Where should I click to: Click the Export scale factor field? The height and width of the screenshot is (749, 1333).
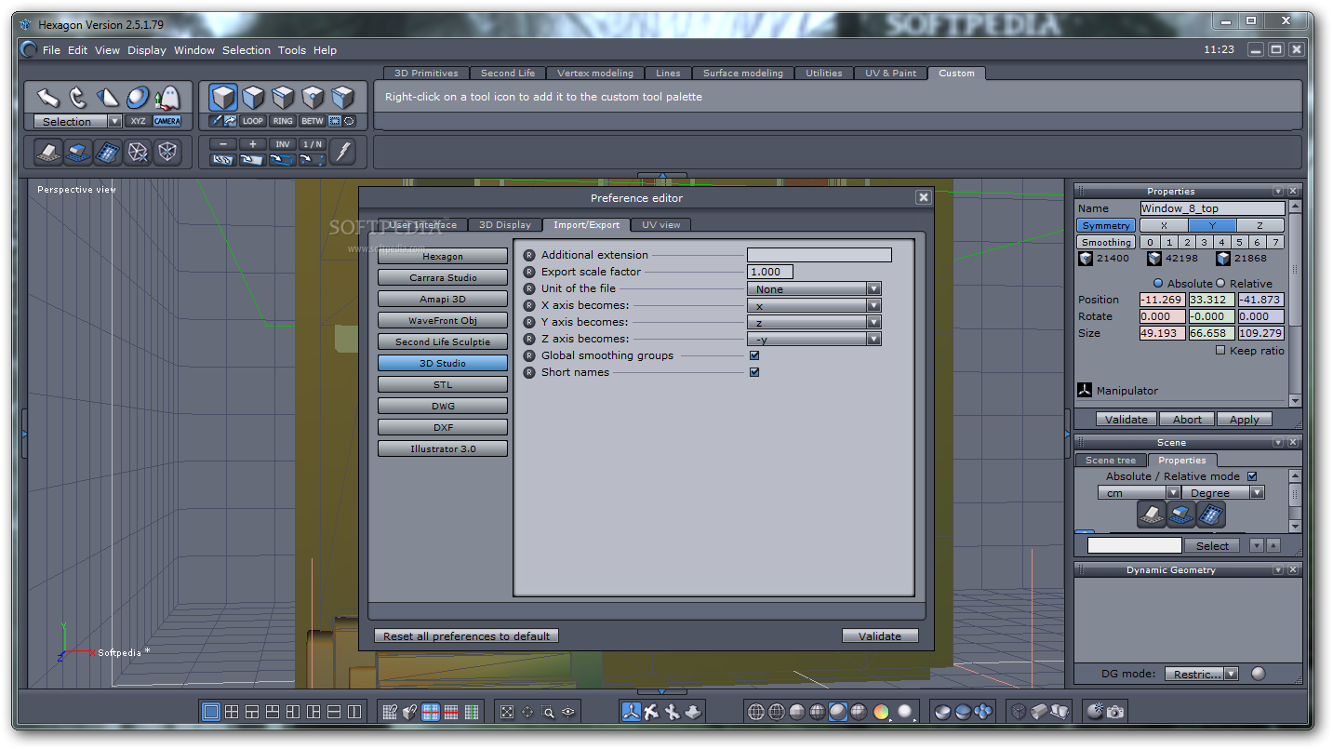tap(770, 272)
